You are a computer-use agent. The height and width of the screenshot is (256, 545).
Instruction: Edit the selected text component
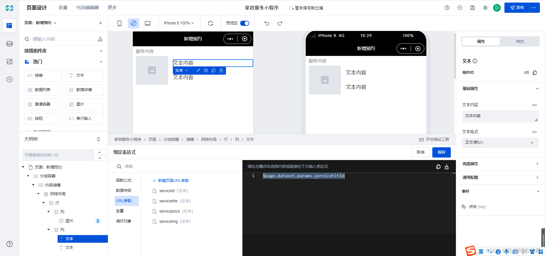[x=198, y=70]
